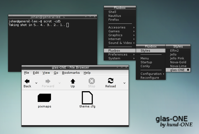The image size is (199, 134).
Task: Expand the Internet submenu
Action: [x=120, y=39]
